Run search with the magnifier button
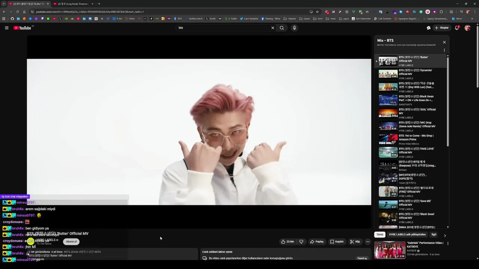479x269 pixels. (282, 28)
